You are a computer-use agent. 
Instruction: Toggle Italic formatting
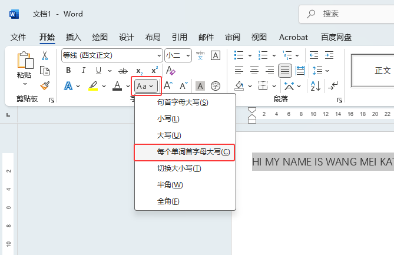tap(84, 70)
